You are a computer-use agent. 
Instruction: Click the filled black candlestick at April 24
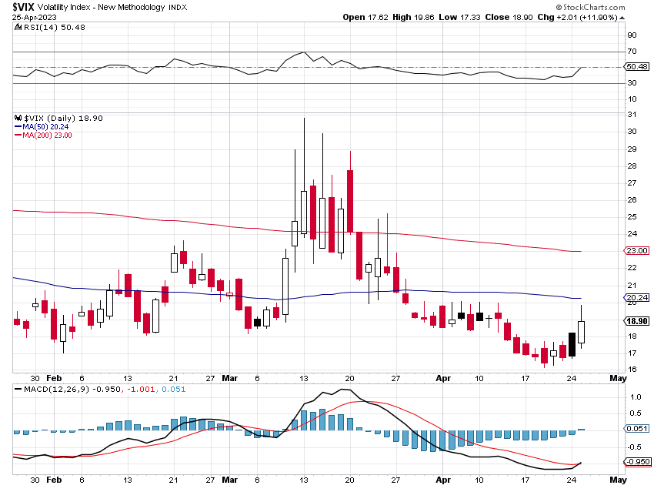coord(572,345)
